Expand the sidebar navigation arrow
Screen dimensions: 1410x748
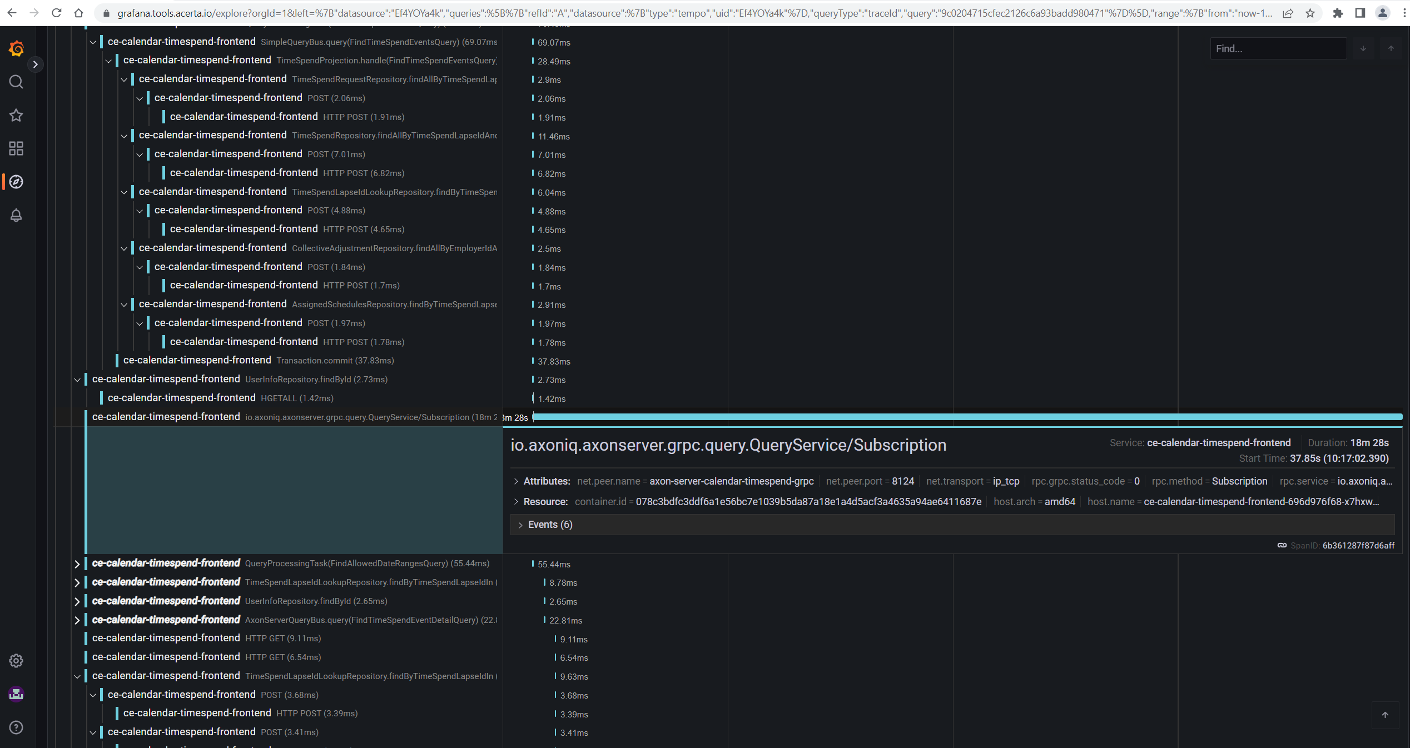tap(35, 64)
